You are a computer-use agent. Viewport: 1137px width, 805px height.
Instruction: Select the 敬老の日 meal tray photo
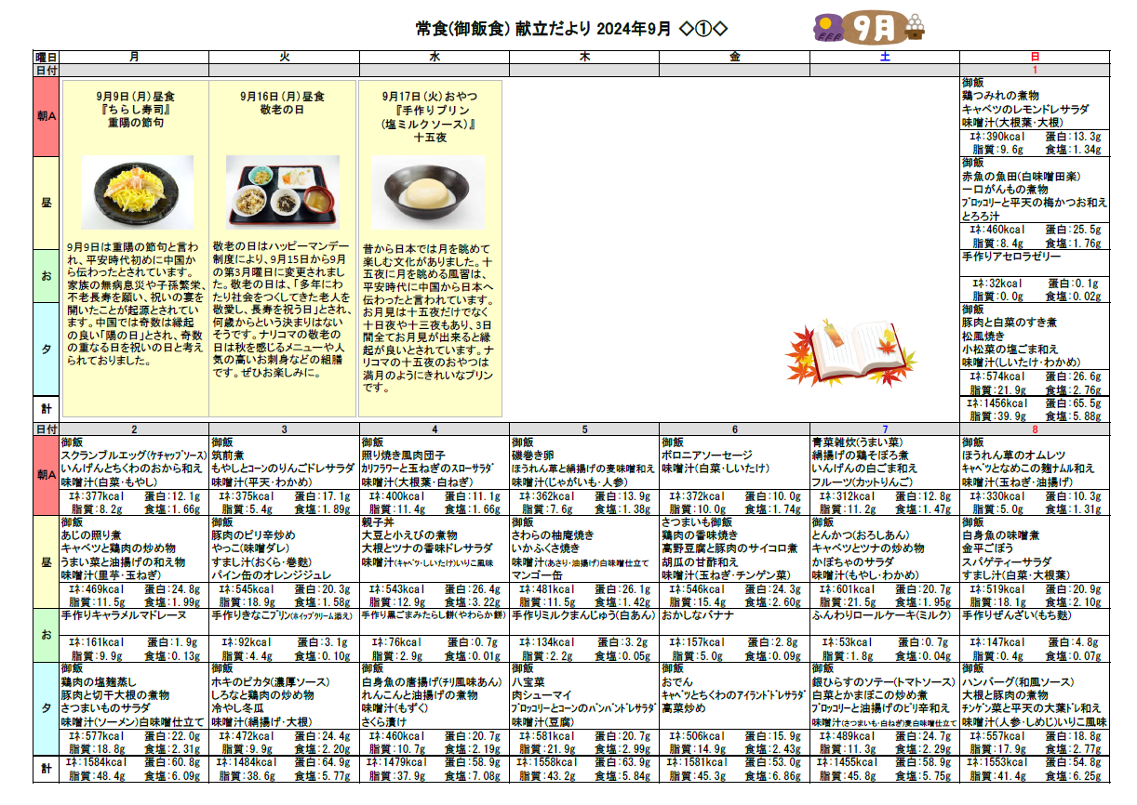pos(282,192)
